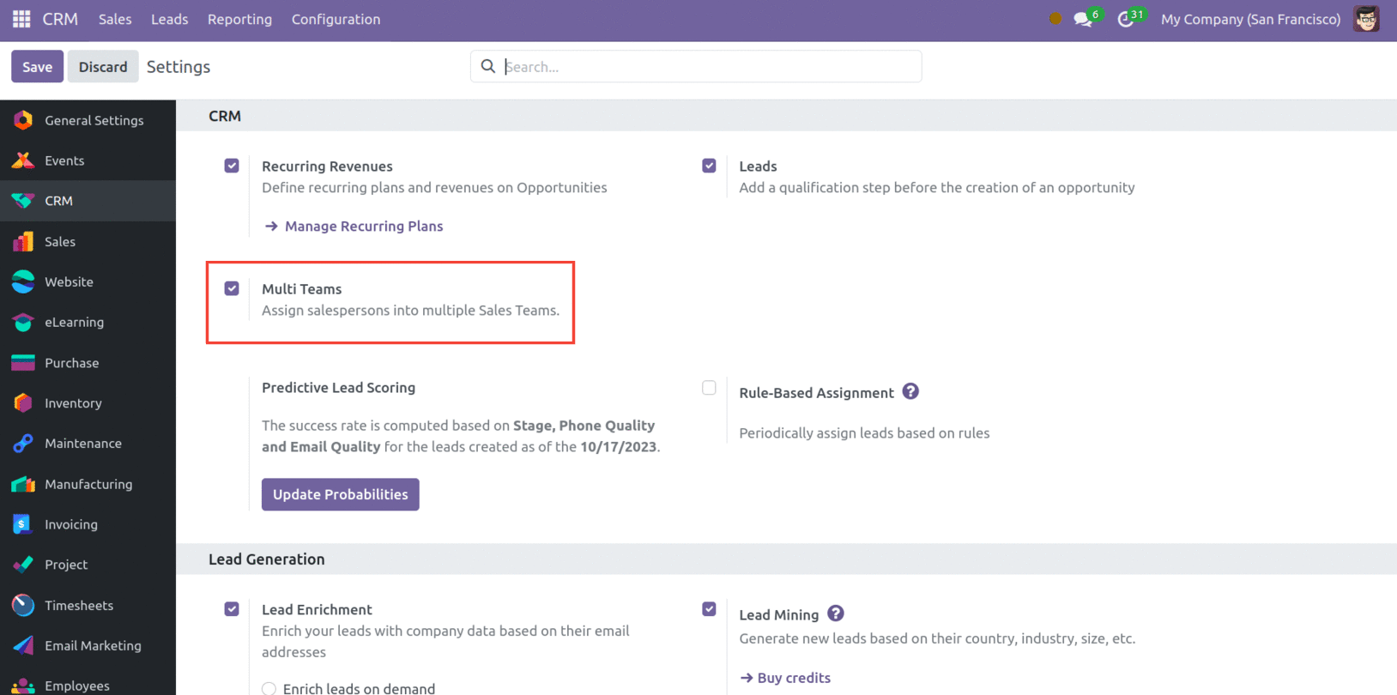Screen dimensions: 1397x695
Task: Click the Multi Teams label
Action: [301, 289]
